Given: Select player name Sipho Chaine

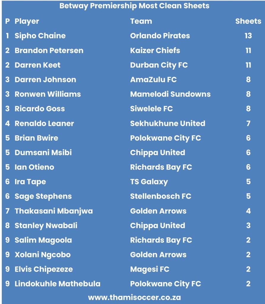Looking at the screenshot, I should [x=40, y=36].
